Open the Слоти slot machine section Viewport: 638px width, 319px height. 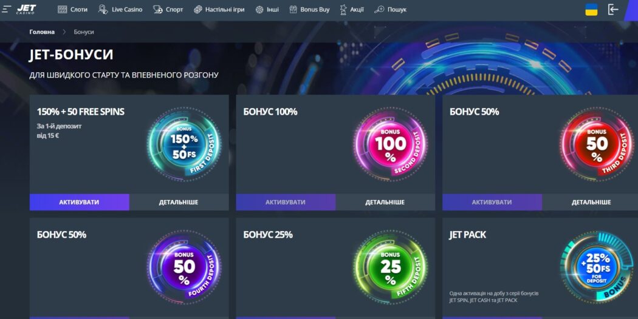point(72,9)
